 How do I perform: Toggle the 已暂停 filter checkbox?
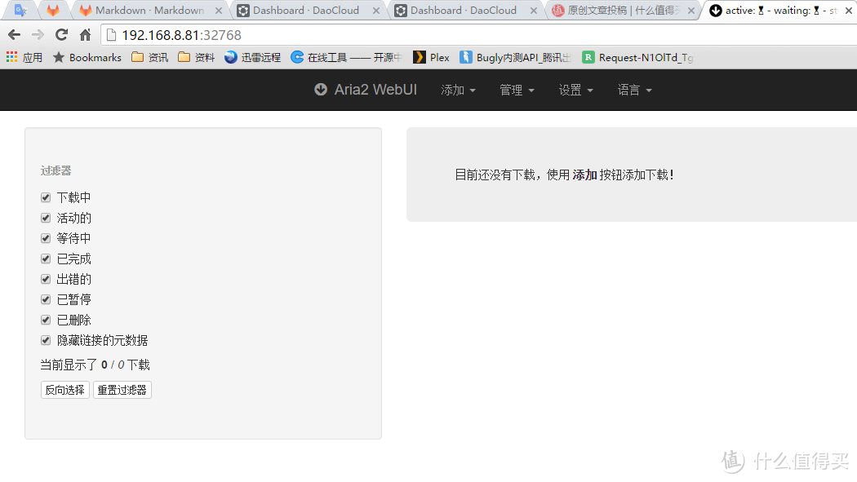pos(46,299)
